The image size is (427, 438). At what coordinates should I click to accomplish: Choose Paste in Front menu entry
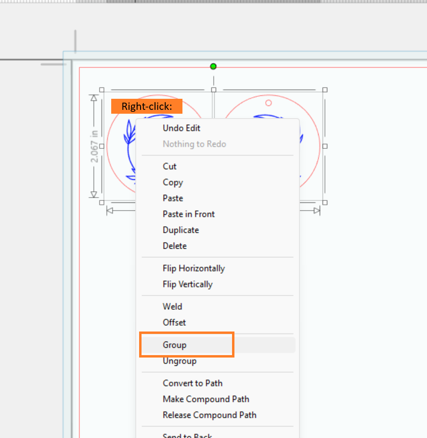(x=218, y=214)
